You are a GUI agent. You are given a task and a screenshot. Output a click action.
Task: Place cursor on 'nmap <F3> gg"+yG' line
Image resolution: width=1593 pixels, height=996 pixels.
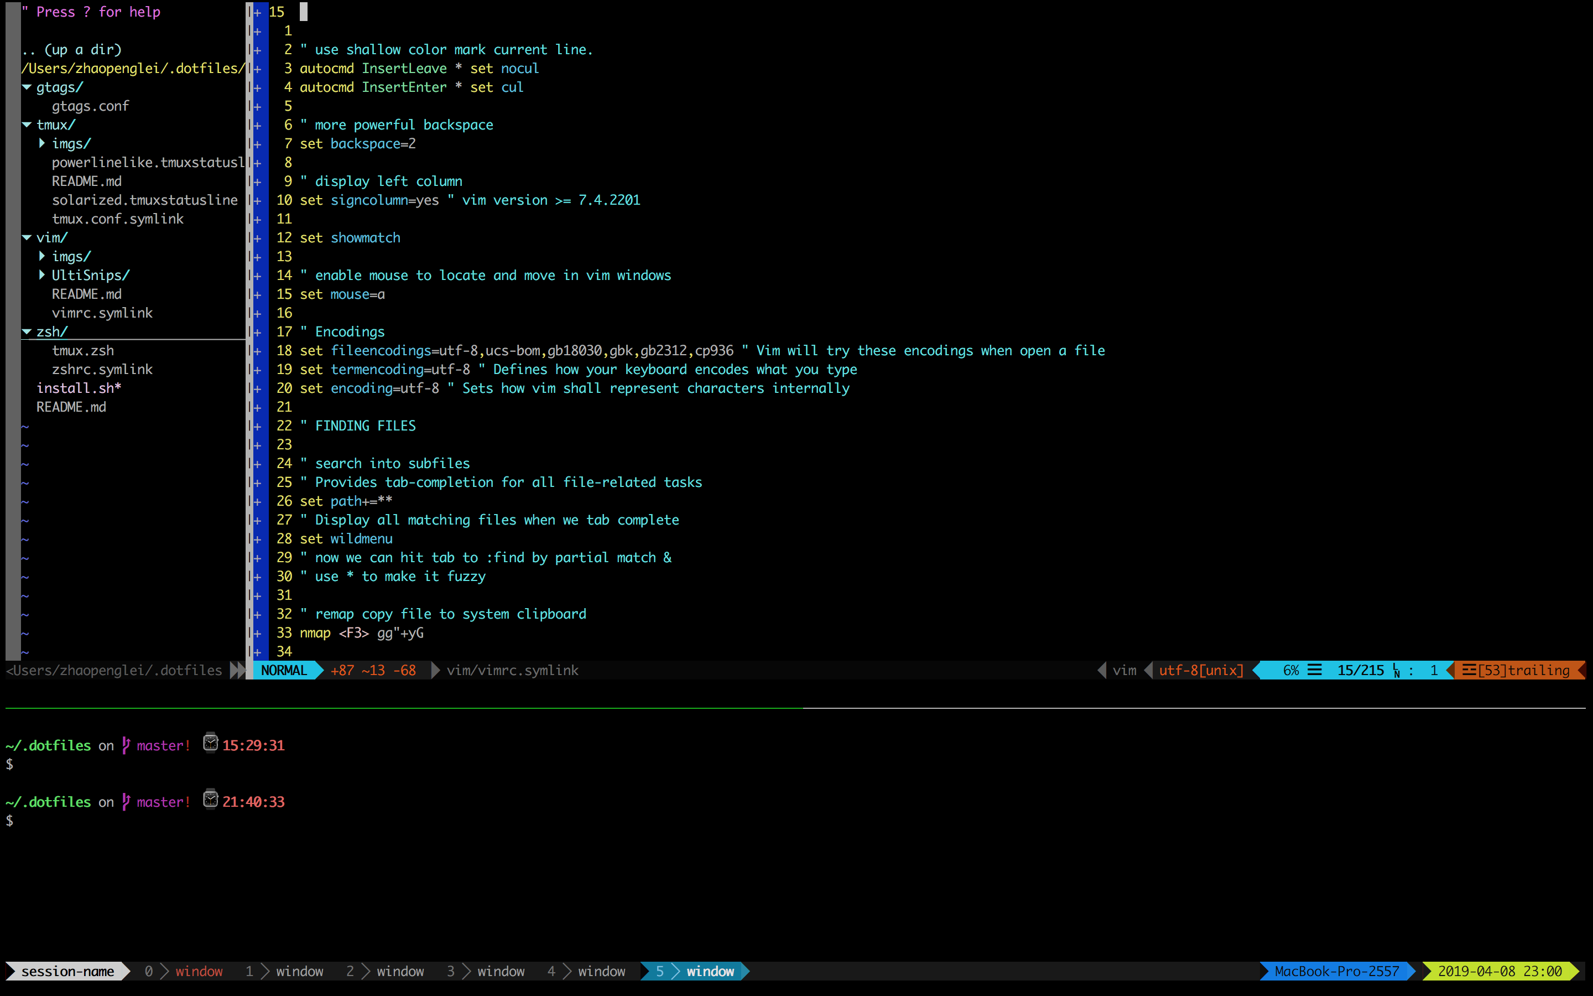(x=361, y=633)
